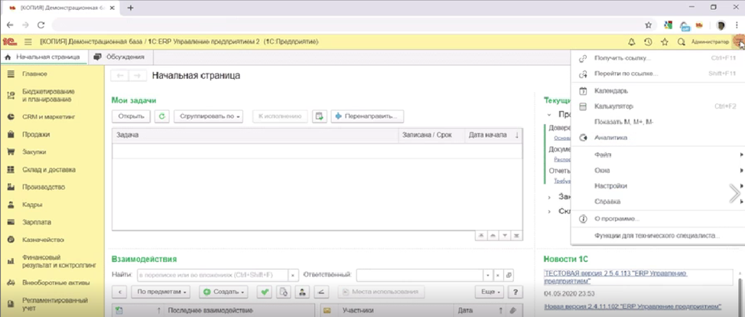Click the search magnifier in 1C header

tap(681, 42)
